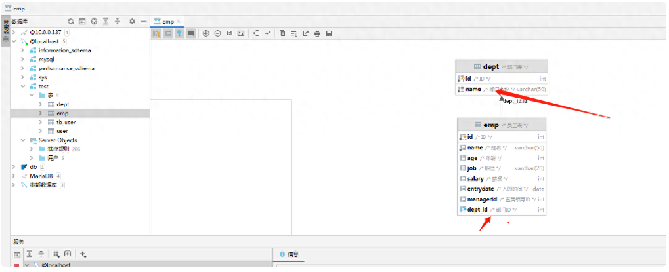Expand the tb_user table node
Screen dimensions: 669x272
[41, 122]
